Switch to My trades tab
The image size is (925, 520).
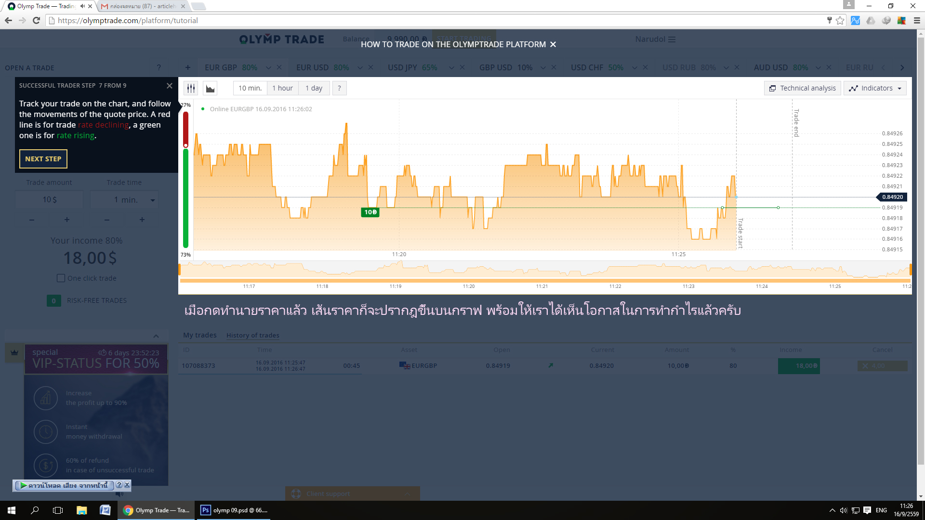pos(200,335)
